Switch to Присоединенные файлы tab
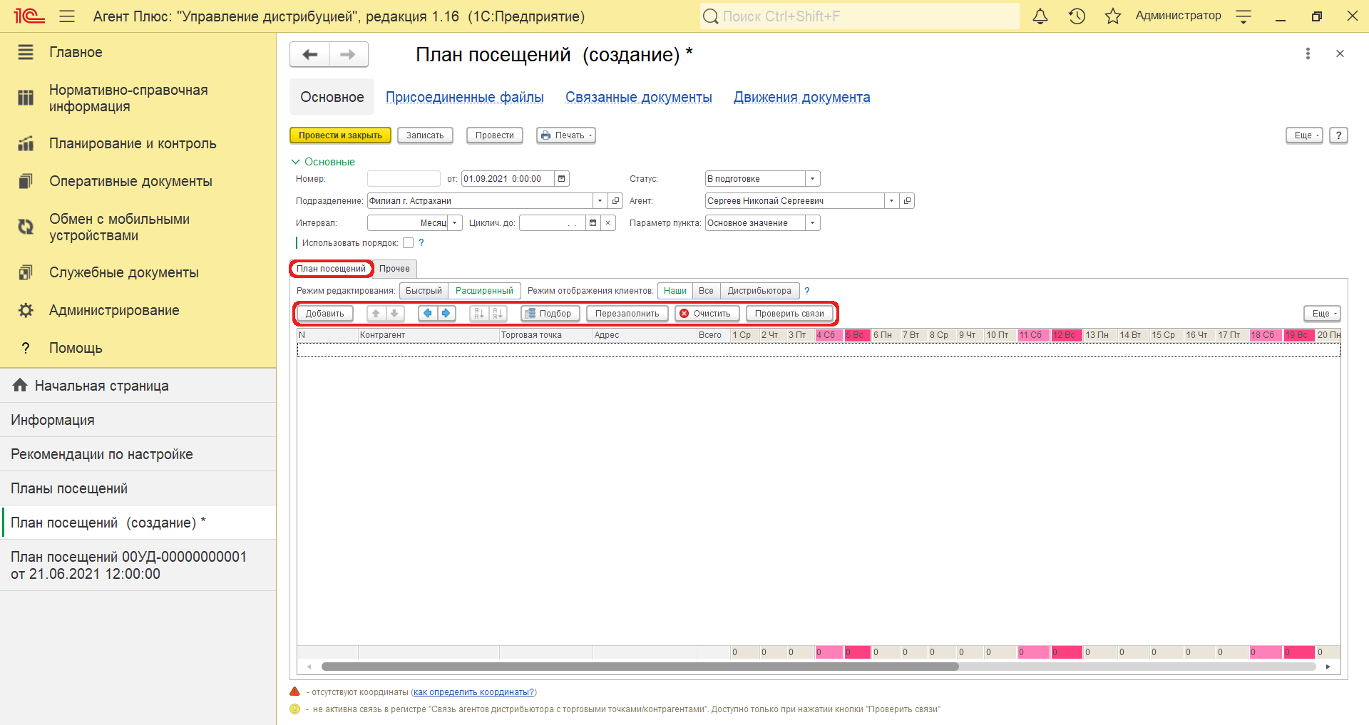Screen dimensions: 1369x725 point(465,97)
